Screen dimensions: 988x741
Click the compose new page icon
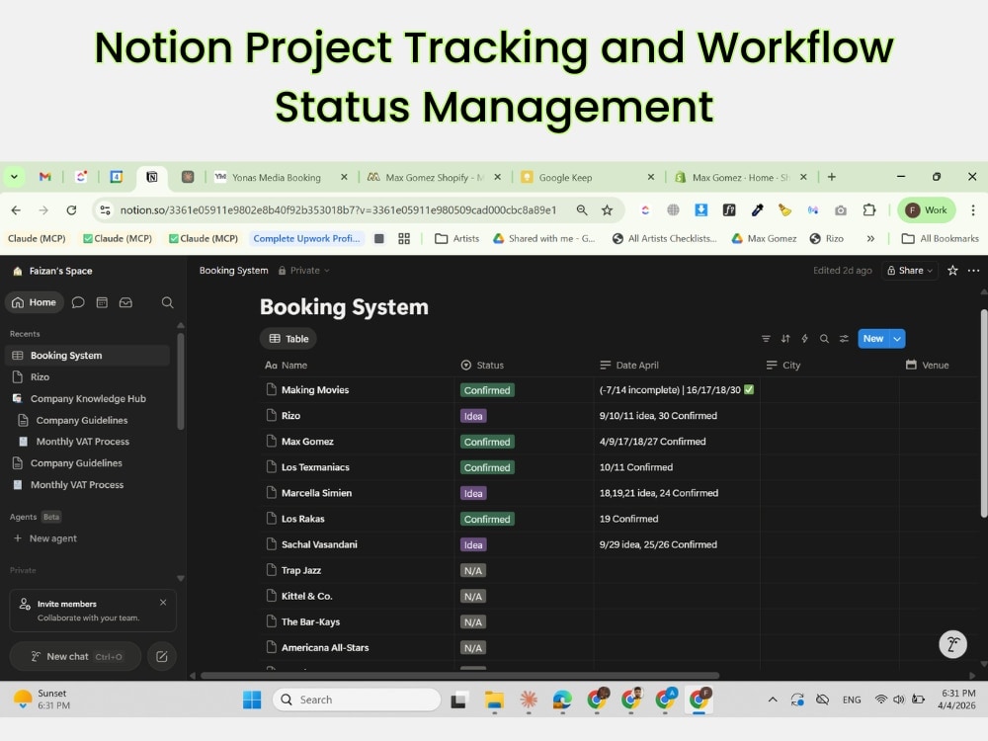pos(162,657)
